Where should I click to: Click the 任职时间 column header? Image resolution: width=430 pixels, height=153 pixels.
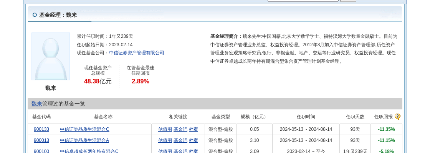coord(306,117)
